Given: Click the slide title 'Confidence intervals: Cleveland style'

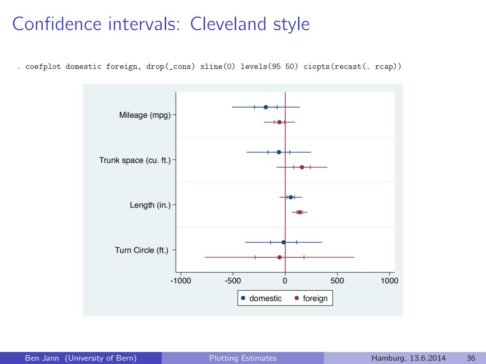Looking at the screenshot, I should coord(161,24).
